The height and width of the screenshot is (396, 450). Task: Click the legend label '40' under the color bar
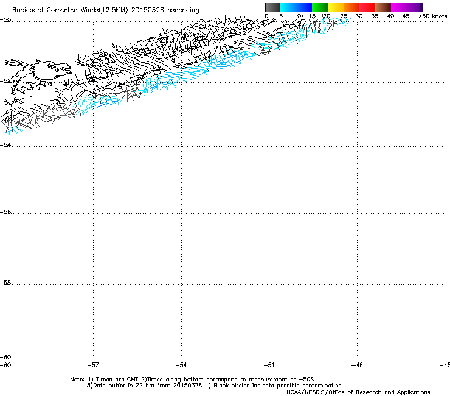(390, 16)
